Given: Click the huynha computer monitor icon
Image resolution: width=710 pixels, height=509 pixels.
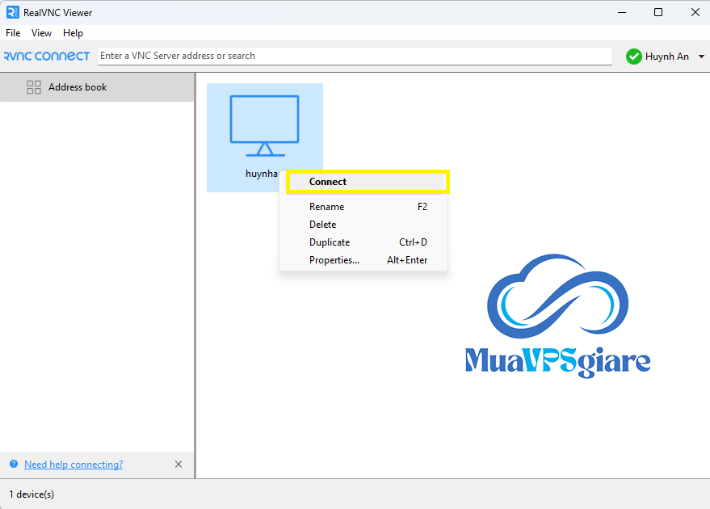Looking at the screenshot, I should pos(264,125).
